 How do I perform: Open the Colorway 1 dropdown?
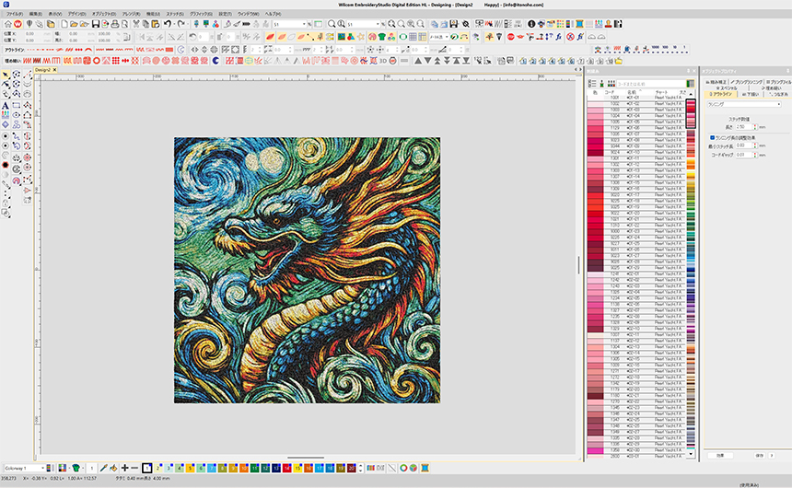(x=23, y=468)
